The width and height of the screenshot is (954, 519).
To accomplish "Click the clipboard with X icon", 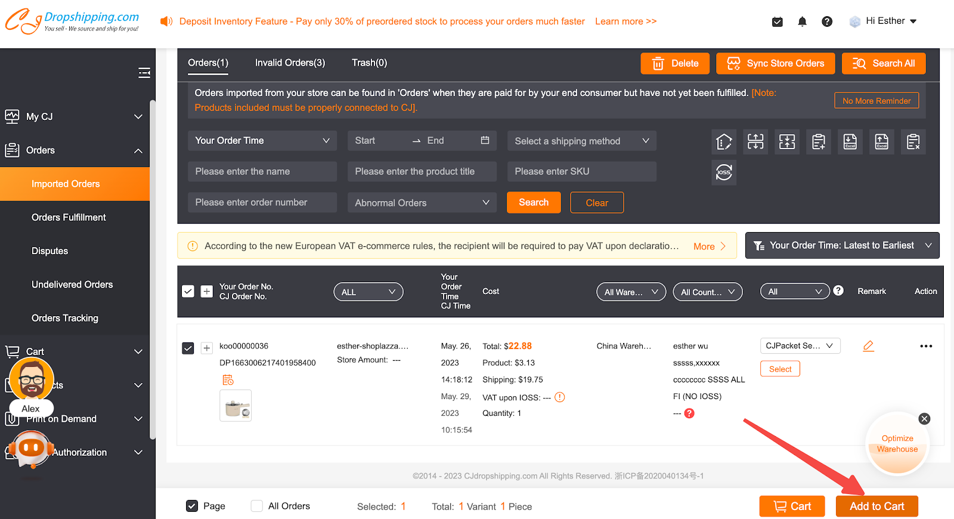I will 913,142.
